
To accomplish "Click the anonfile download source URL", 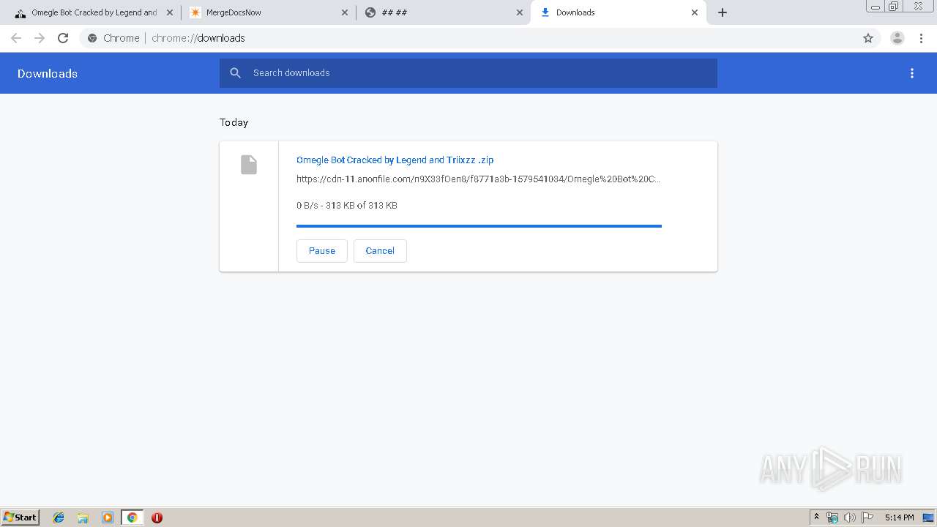I will (478, 179).
